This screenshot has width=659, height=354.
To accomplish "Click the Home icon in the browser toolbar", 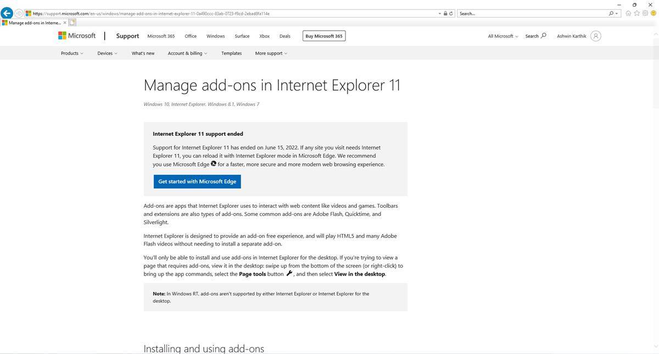I will [628, 13].
